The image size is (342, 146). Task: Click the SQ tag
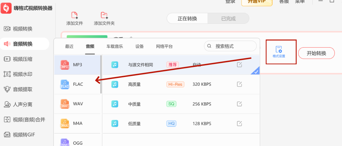(171, 104)
